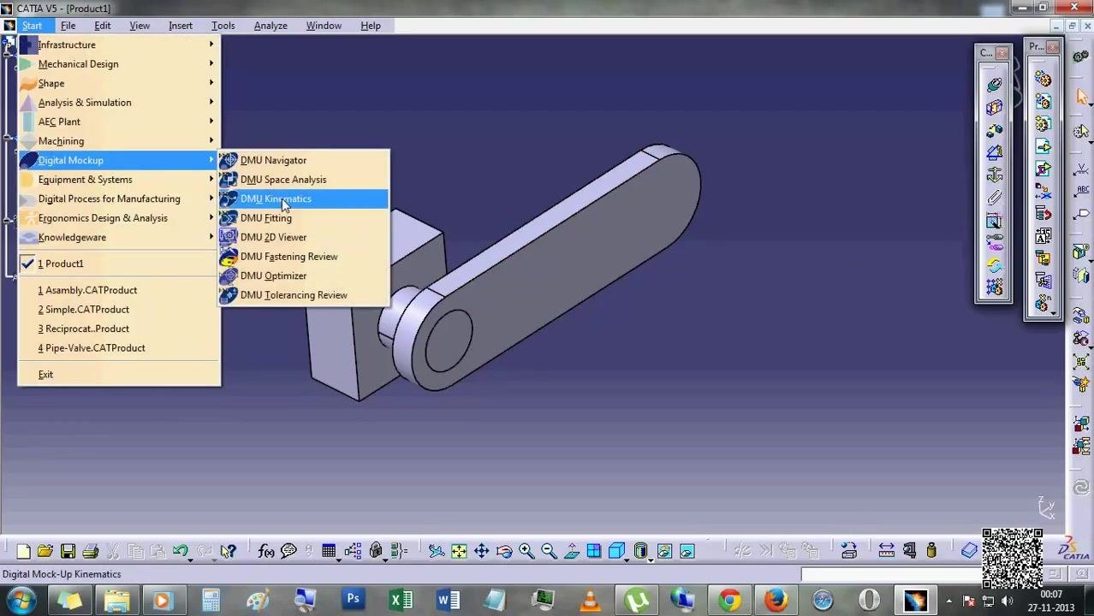Click the Formula f(x) icon
1094x616 pixels.
click(266, 551)
